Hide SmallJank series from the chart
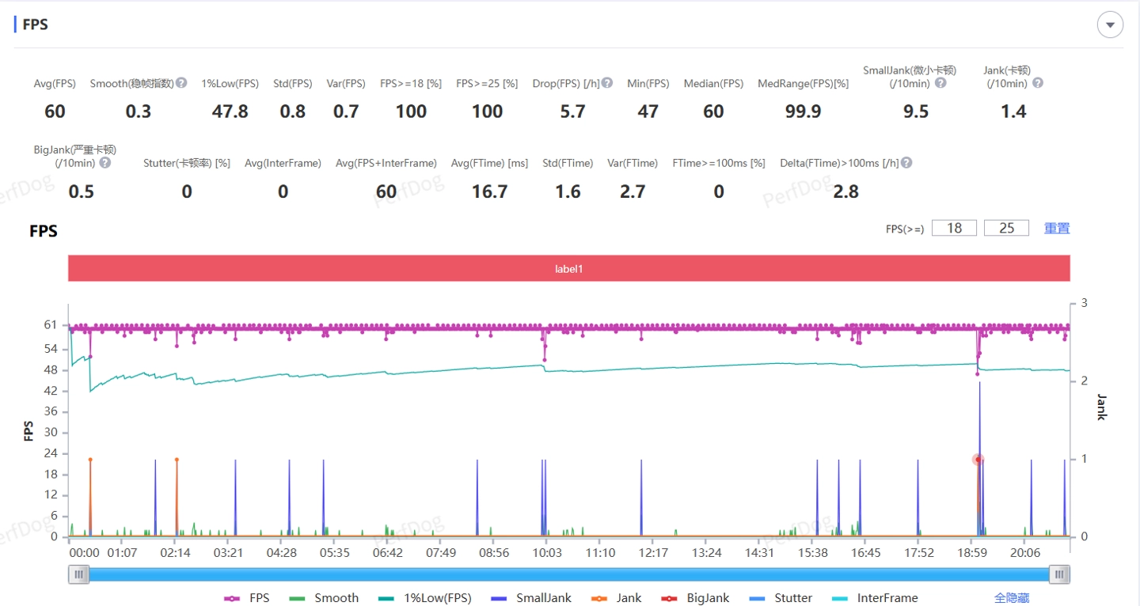This screenshot has height=606, width=1140. pos(530,598)
